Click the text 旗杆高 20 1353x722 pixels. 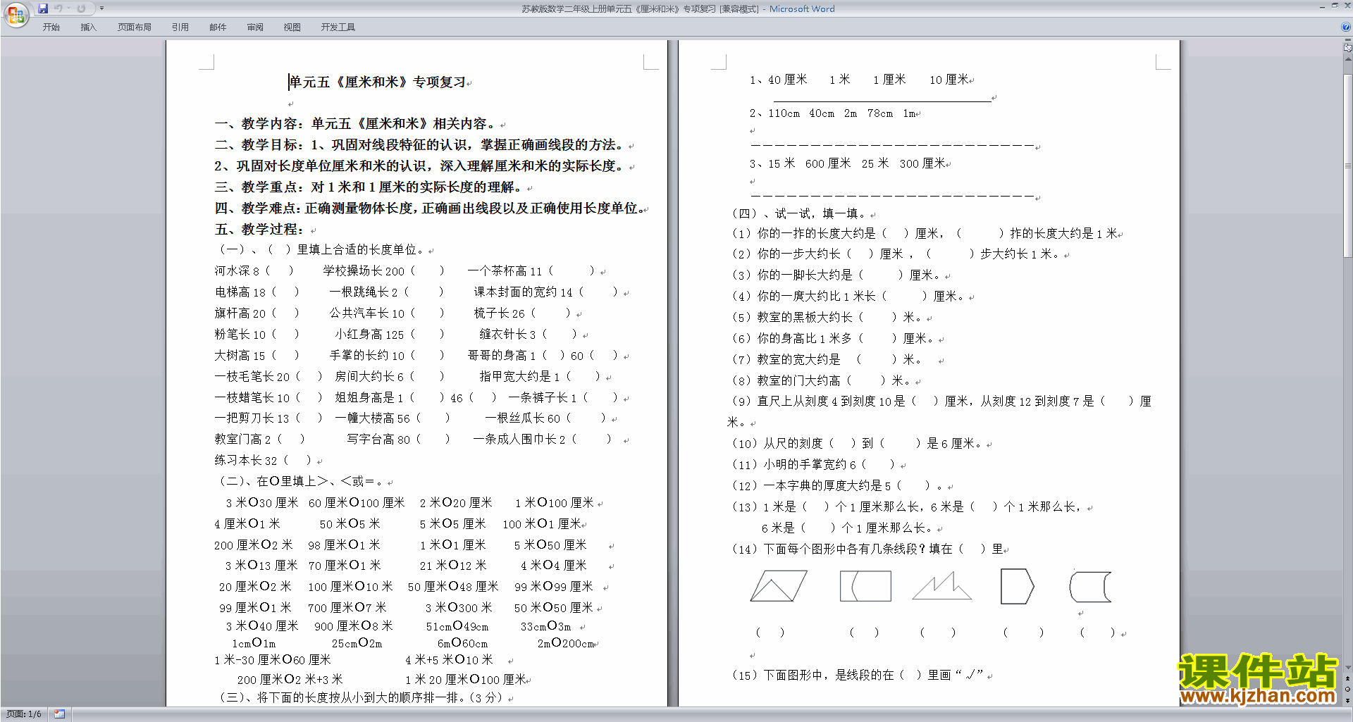pyautogui.click(x=240, y=313)
